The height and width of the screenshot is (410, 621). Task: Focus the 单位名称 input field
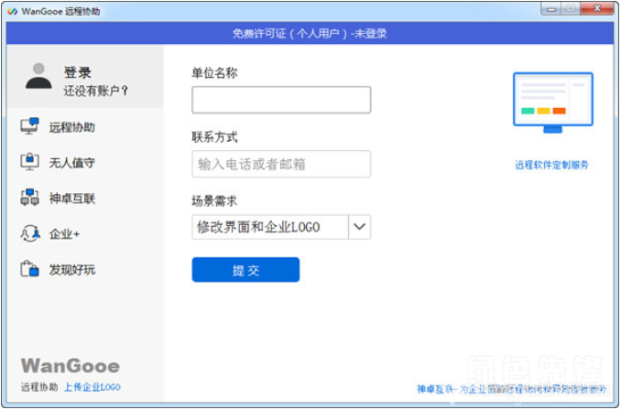coord(281,100)
